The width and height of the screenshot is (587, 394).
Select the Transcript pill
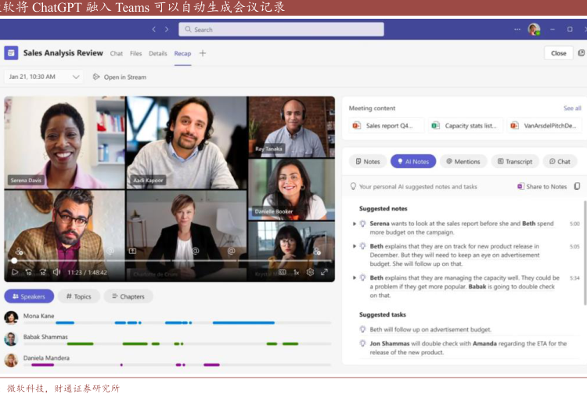(515, 162)
